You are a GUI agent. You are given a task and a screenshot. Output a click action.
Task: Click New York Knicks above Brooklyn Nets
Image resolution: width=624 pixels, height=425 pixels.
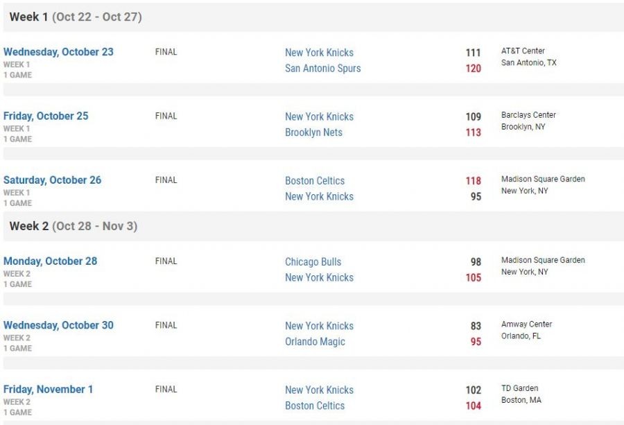319,117
